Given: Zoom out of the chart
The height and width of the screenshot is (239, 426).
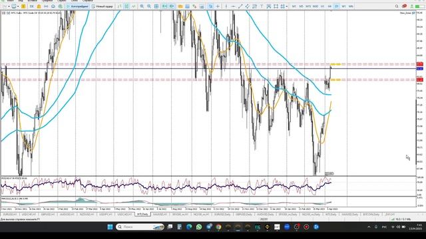Looking at the screenshot, I should coord(149,6).
